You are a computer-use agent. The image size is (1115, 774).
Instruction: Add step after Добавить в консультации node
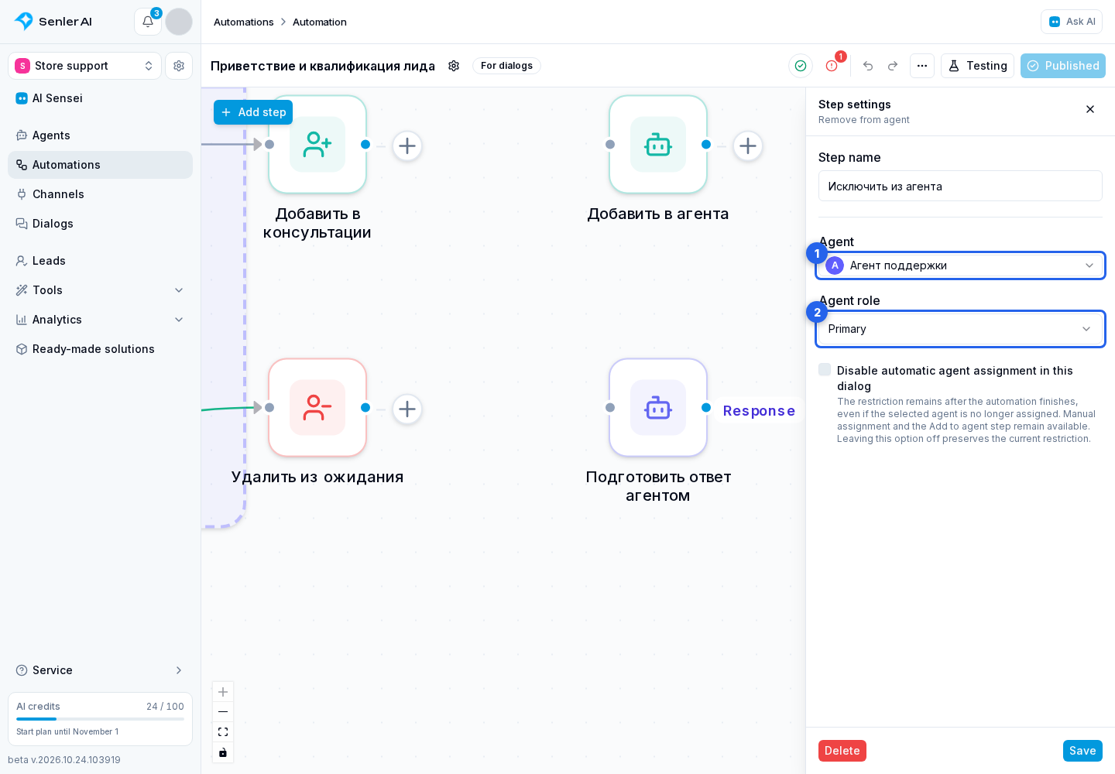point(407,146)
